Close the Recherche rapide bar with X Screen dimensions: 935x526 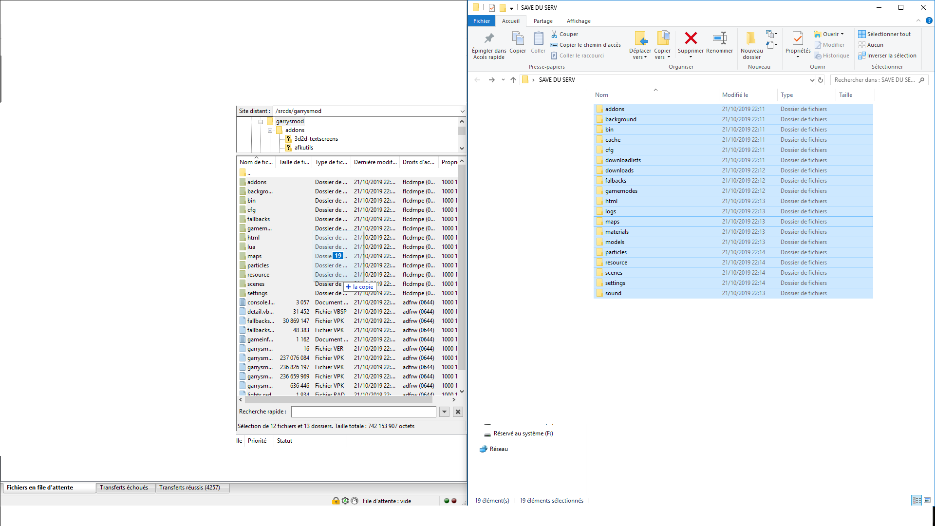(x=458, y=412)
